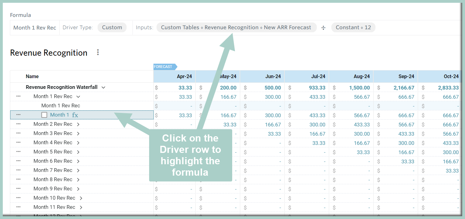Click the FORECAST badge above Apr-24
The width and height of the screenshot is (465, 219).
coord(163,66)
